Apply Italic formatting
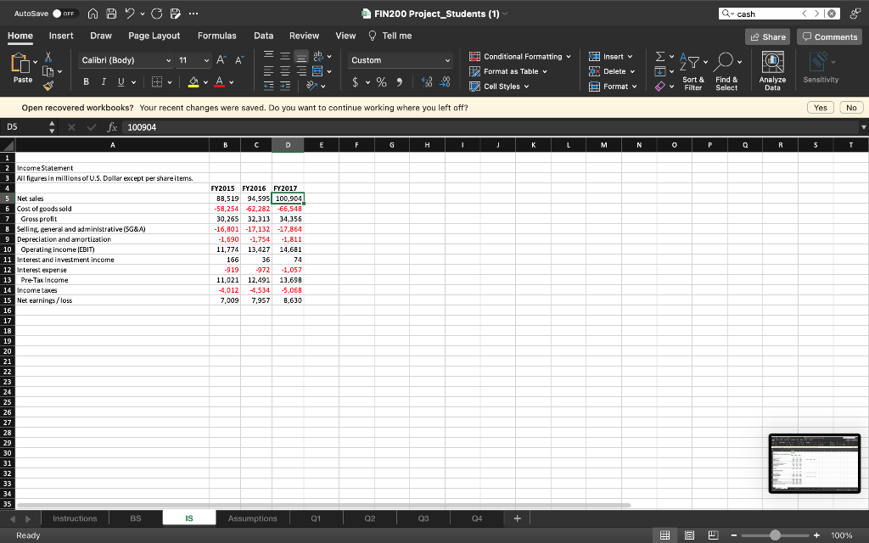Viewport: 869px width, 543px height. tap(104, 81)
